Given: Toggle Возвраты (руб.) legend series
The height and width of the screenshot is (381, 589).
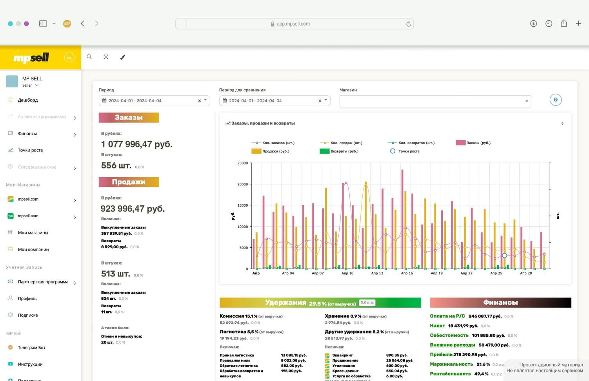Looking at the screenshot, I should pos(339,151).
